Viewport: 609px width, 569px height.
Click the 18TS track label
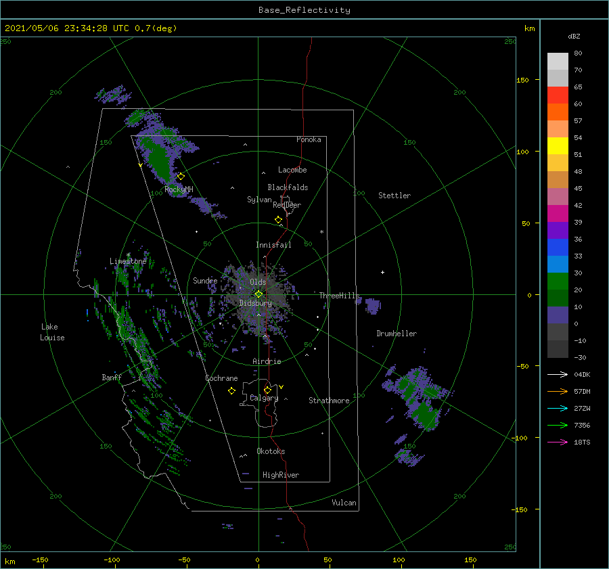[582, 442]
